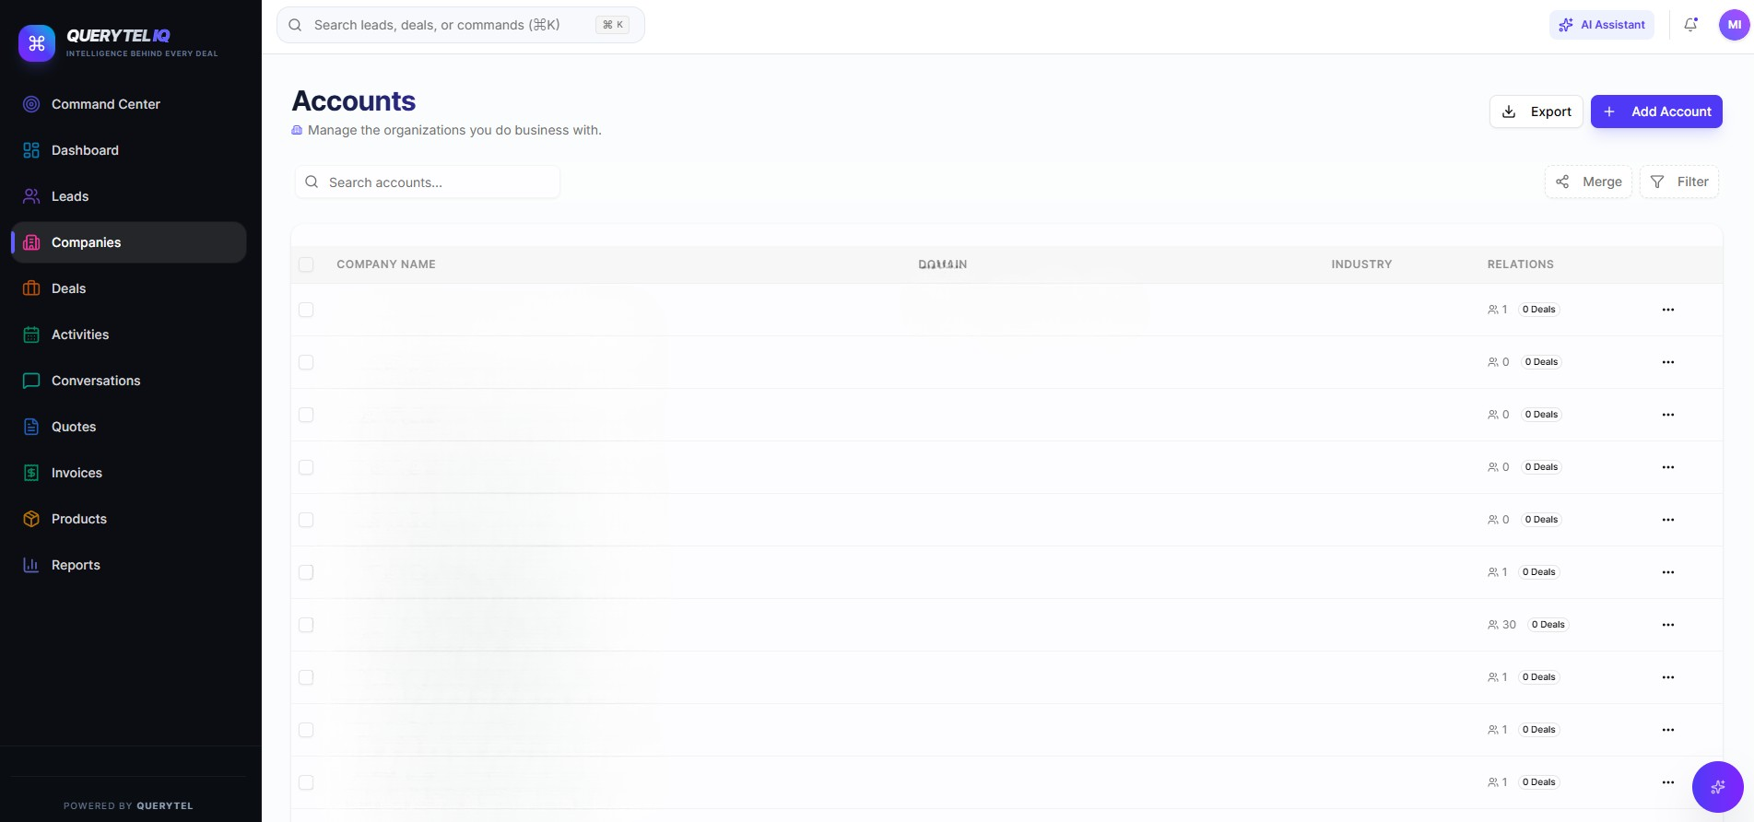
Task: Select the Companies sidebar item
Action: (128, 242)
